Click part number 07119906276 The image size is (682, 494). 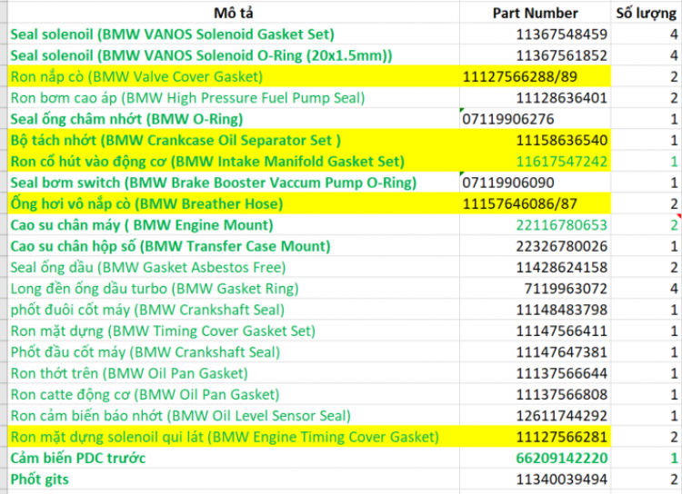(x=535, y=119)
